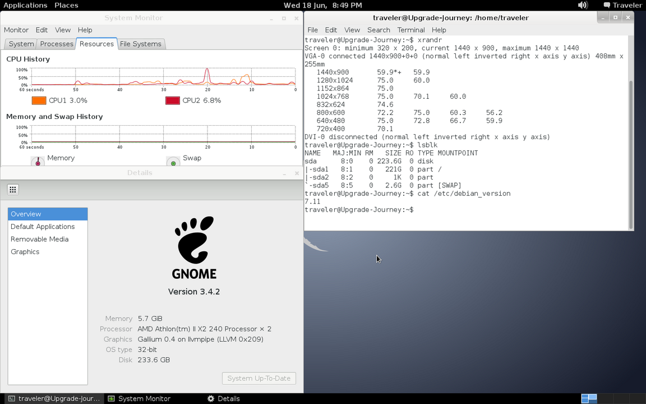Select Overview in the Details sidebar
646x404 pixels.
[48, 214]
